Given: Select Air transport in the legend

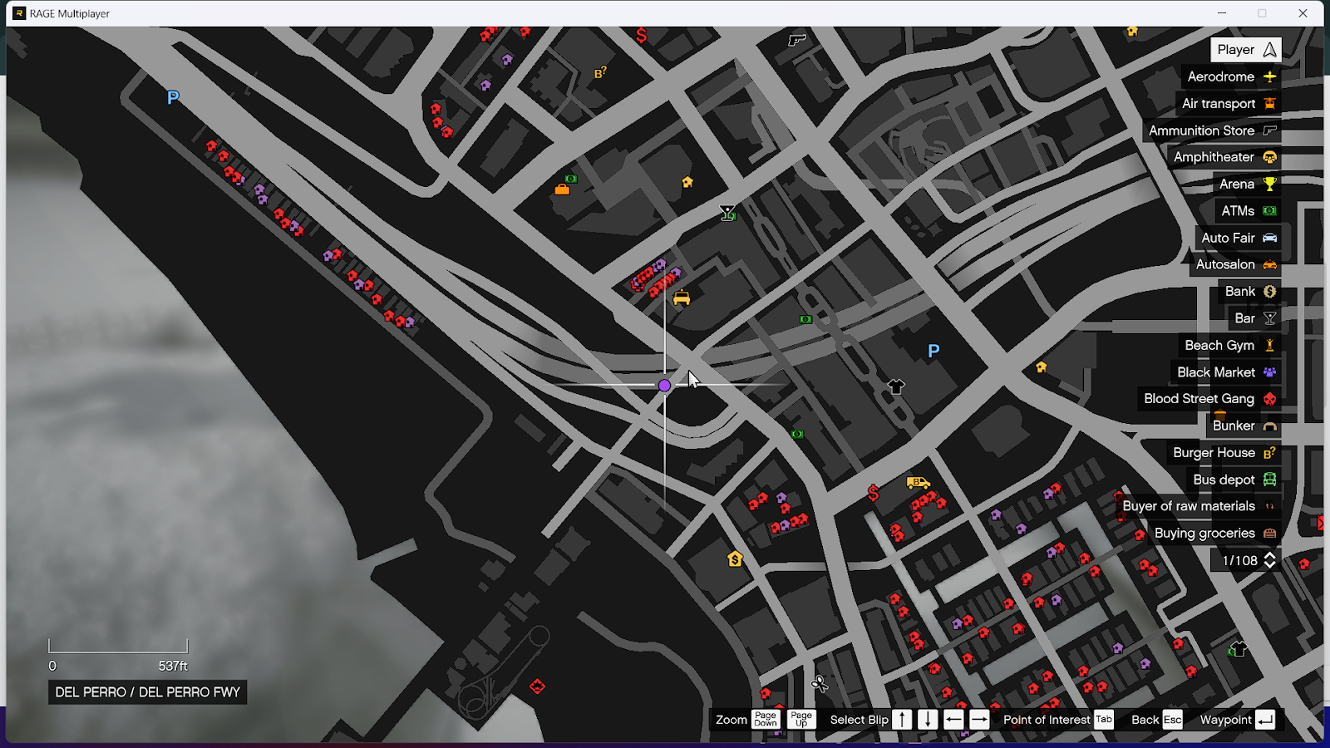Looking at the screenshot, I should coord(1229,104).
